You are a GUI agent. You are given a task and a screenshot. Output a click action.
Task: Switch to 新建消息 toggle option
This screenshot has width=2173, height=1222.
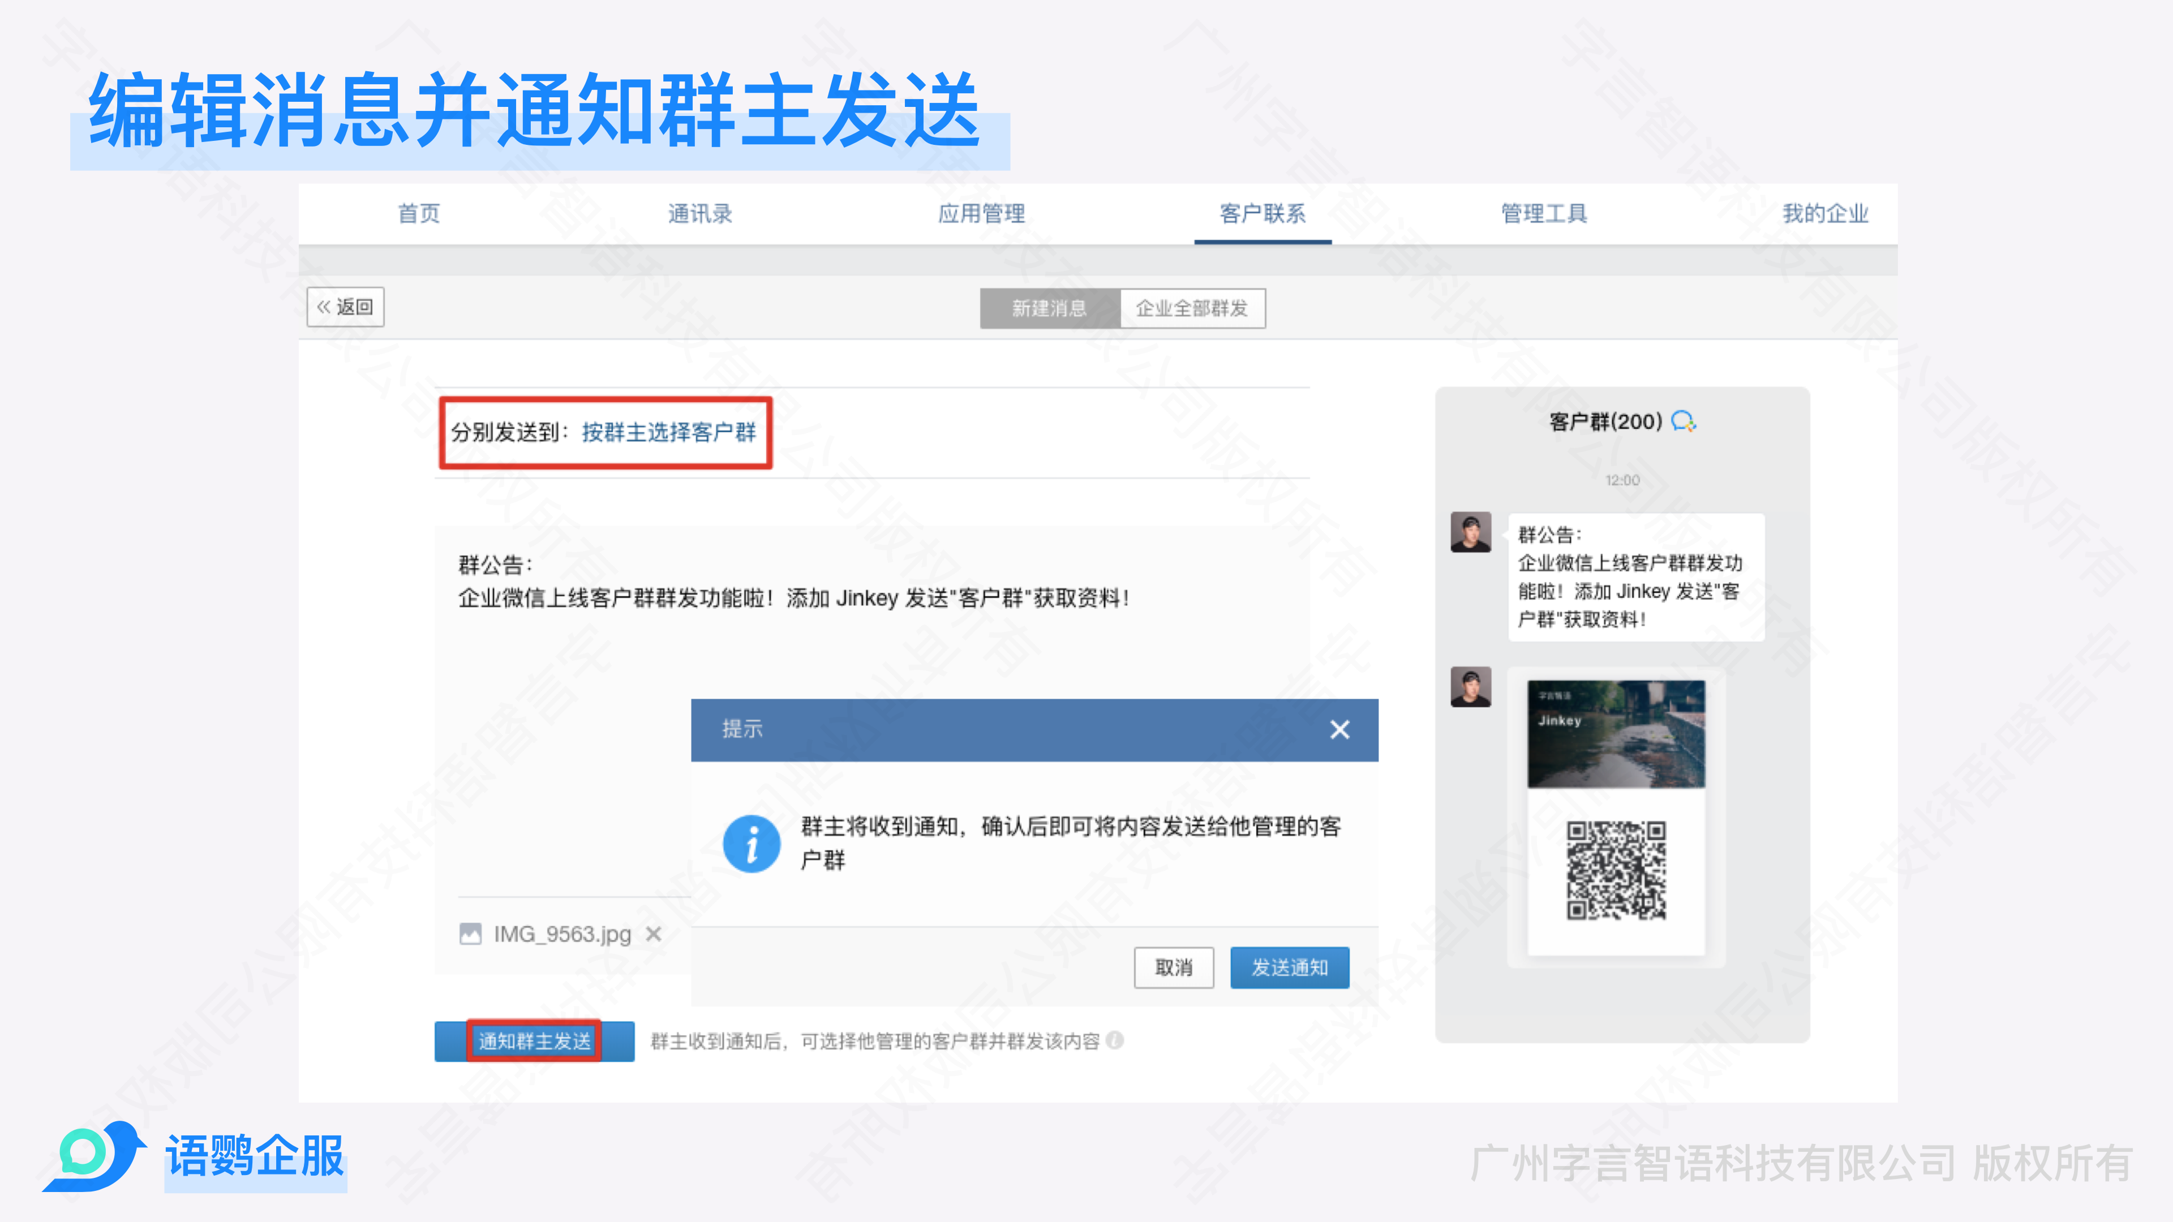(1049, 309)
